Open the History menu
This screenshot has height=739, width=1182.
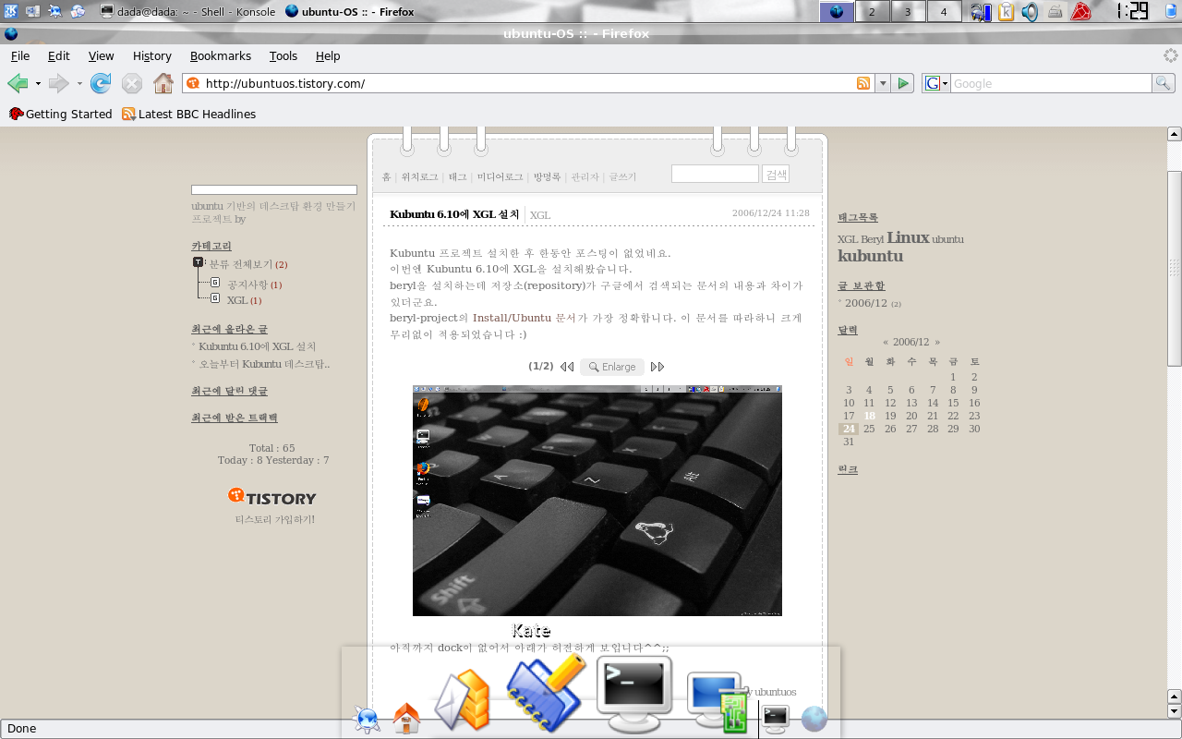[x=152, y=55]
